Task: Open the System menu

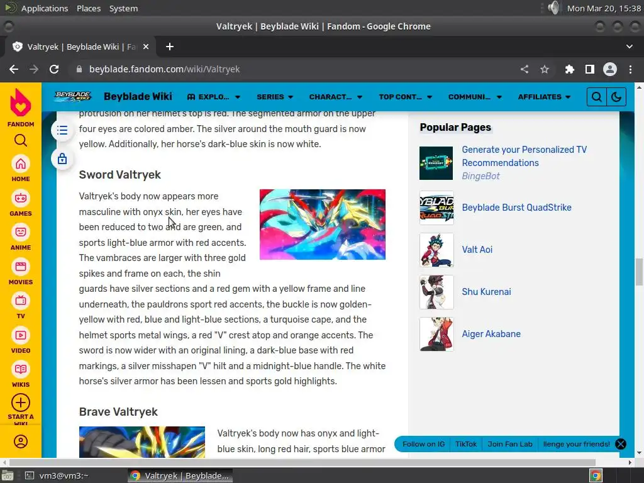Action: point(123,8)
